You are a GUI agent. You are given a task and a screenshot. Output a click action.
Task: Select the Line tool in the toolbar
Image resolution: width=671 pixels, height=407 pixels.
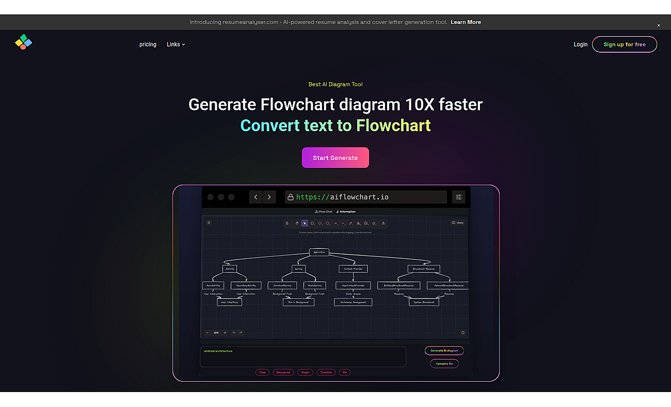(x=343, y=223)
